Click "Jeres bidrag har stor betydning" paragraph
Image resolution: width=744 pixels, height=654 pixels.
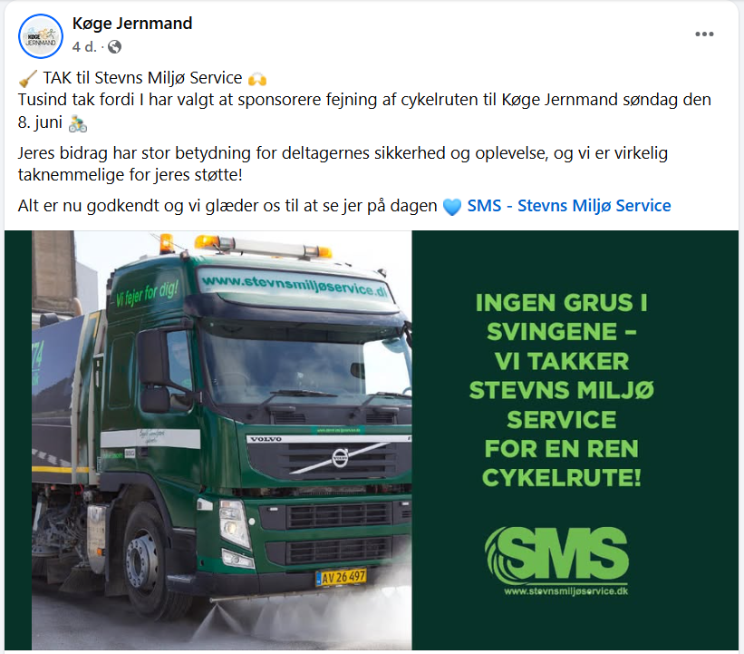[343, 164]
